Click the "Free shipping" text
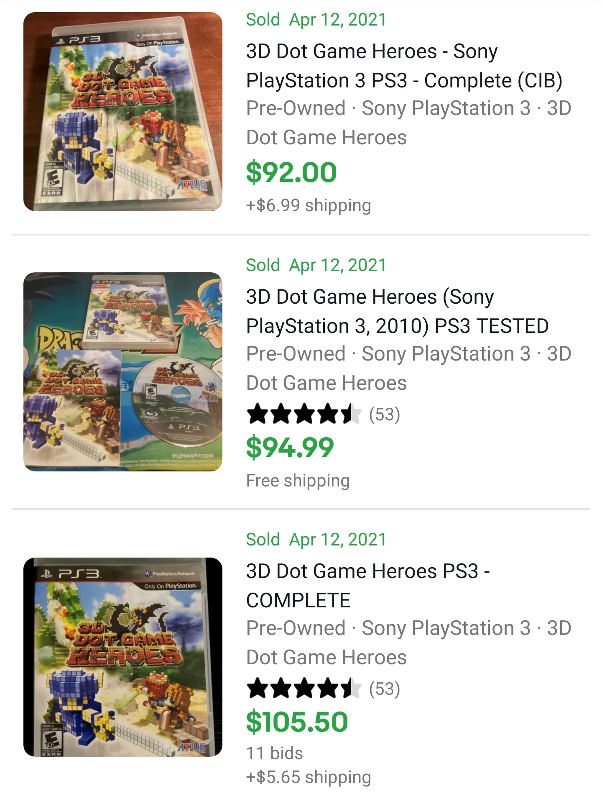 298,481
